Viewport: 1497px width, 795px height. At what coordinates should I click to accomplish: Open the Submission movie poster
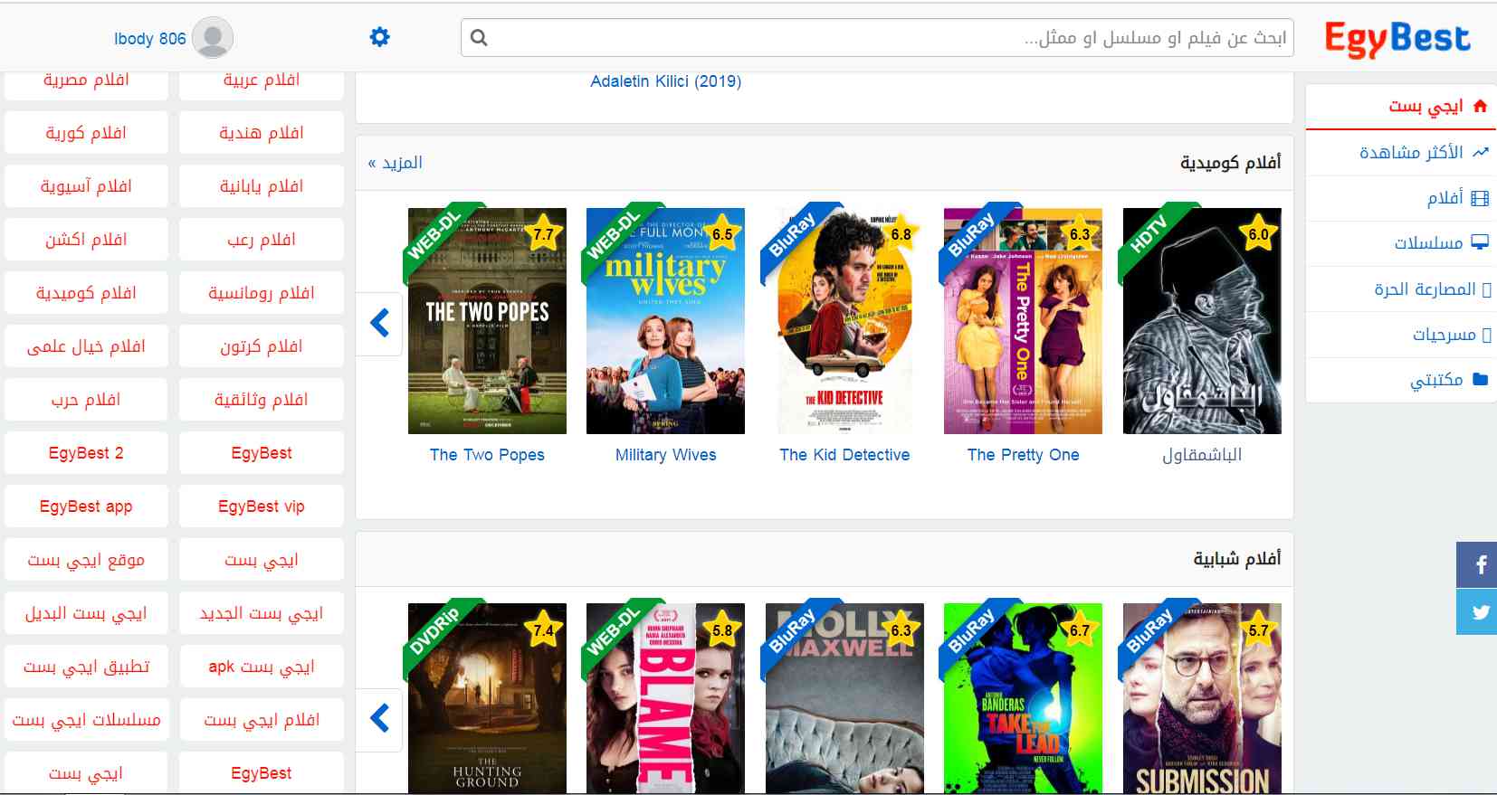[x=1202, y=698]
